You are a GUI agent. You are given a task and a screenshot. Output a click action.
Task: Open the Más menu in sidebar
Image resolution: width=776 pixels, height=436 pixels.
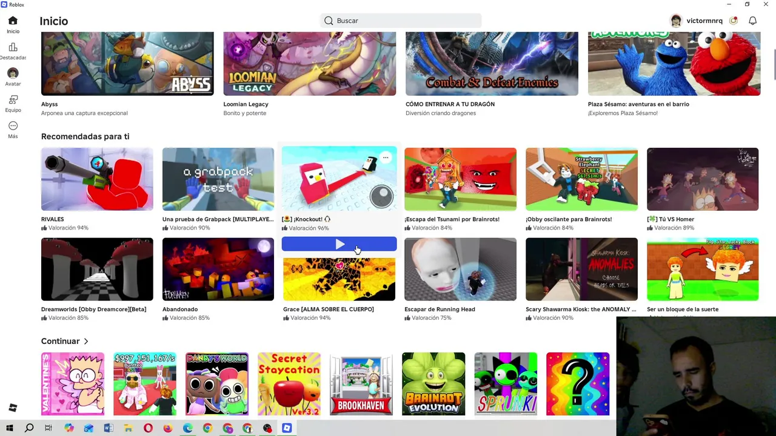tap(13, 126)
